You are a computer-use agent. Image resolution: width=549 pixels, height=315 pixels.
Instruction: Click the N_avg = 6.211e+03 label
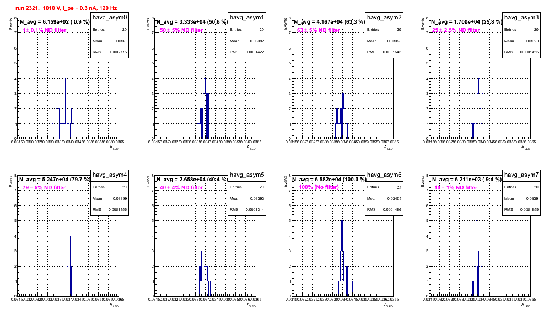(466, 180)
